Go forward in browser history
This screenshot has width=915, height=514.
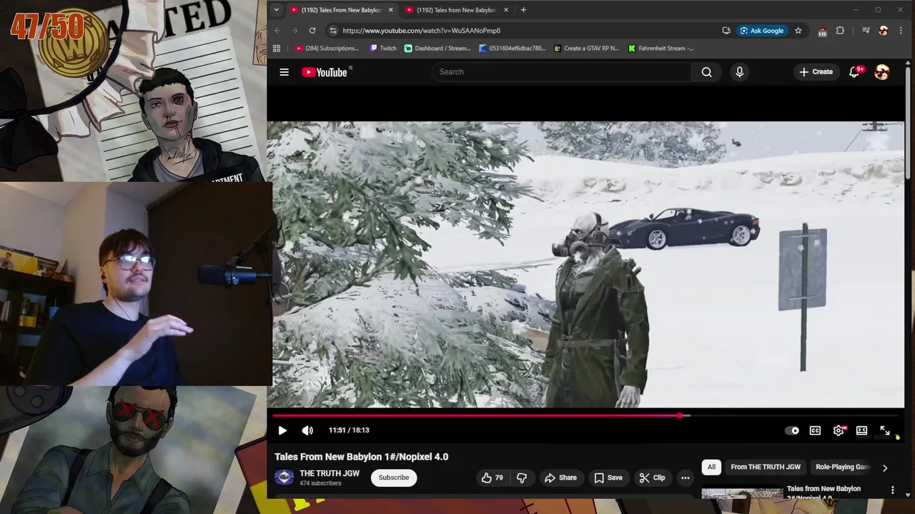click(295, 31)
